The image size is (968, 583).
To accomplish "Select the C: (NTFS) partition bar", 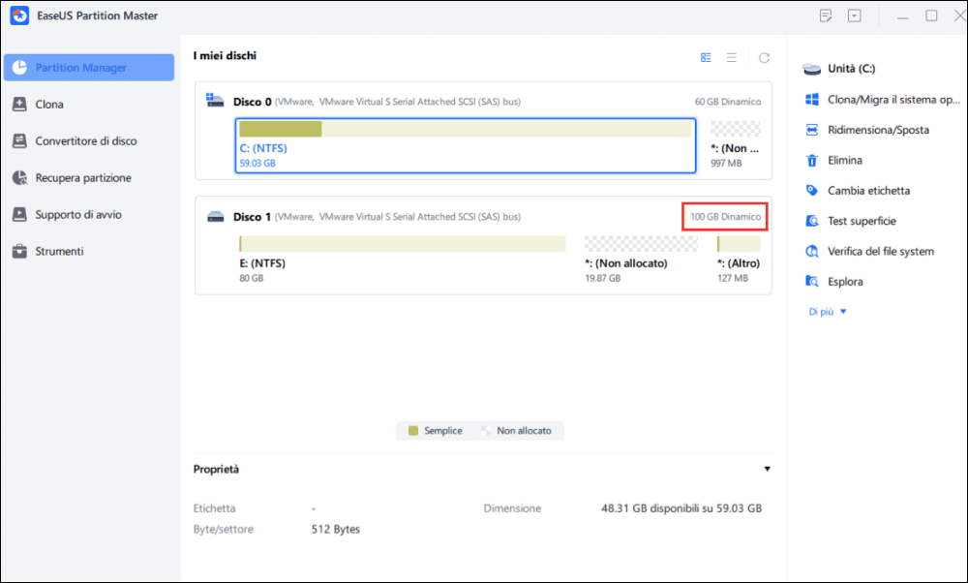I will tap(466, 145).
